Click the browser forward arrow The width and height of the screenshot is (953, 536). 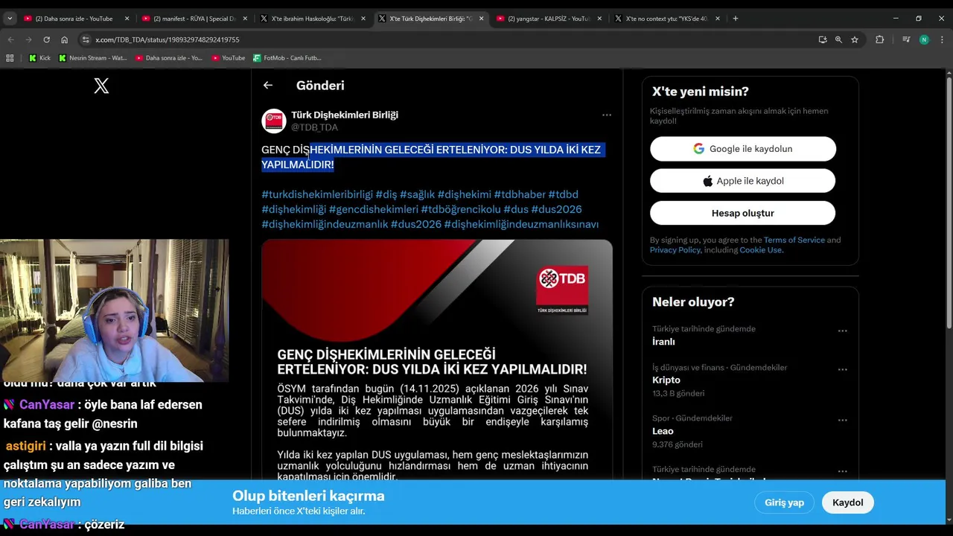[x=28, y=39]
